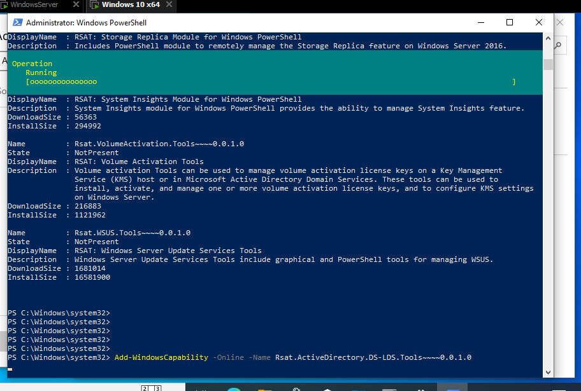Click Rsat.ActiveDirectory.DS-LDS.Tools~~~~0.0.1.0 argument

[373, 357]
